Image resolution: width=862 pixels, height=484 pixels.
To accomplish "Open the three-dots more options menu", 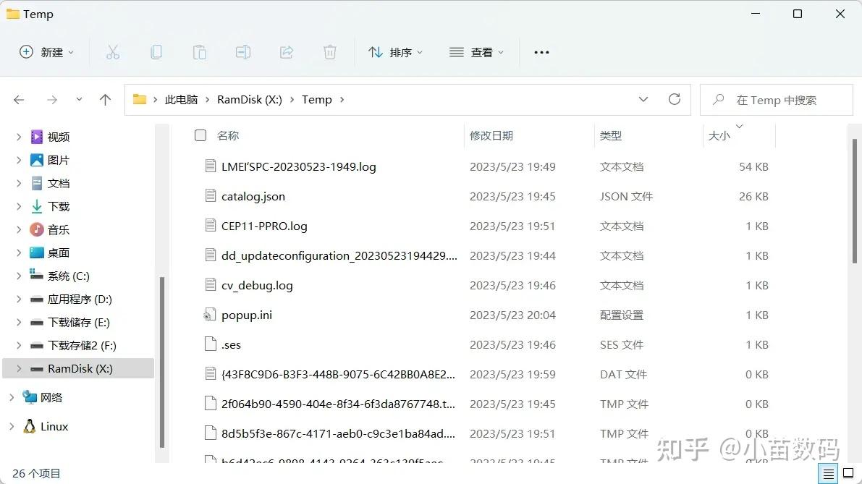I will pos(541,52).
